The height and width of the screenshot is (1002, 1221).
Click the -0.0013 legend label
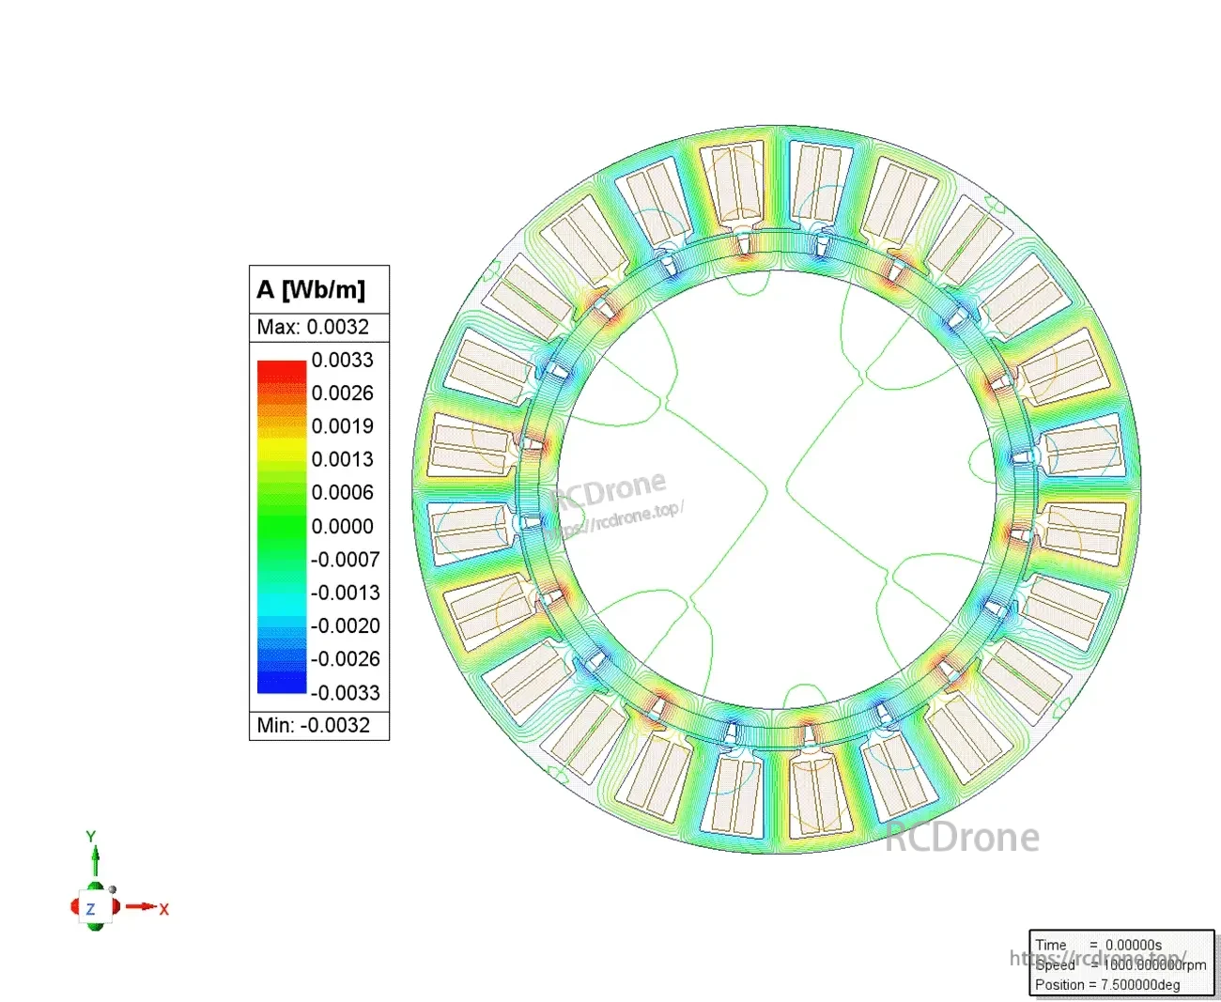[346, 593]
